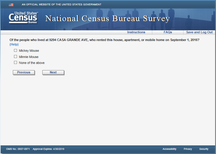Open the (Help) link under the question

[x=14, y=44]
